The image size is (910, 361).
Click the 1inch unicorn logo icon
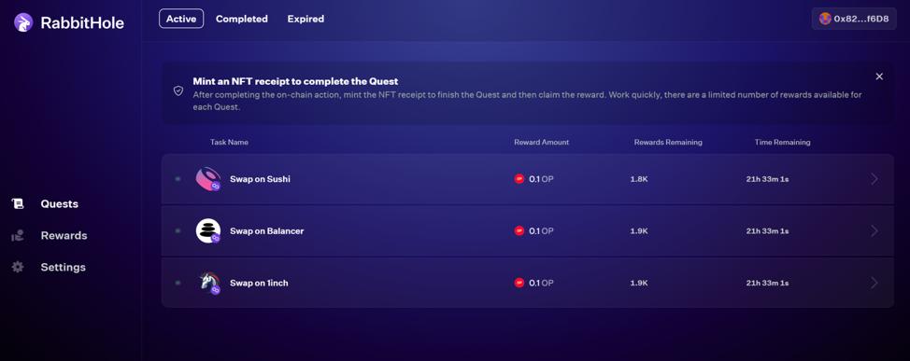[x=207, y=283]
